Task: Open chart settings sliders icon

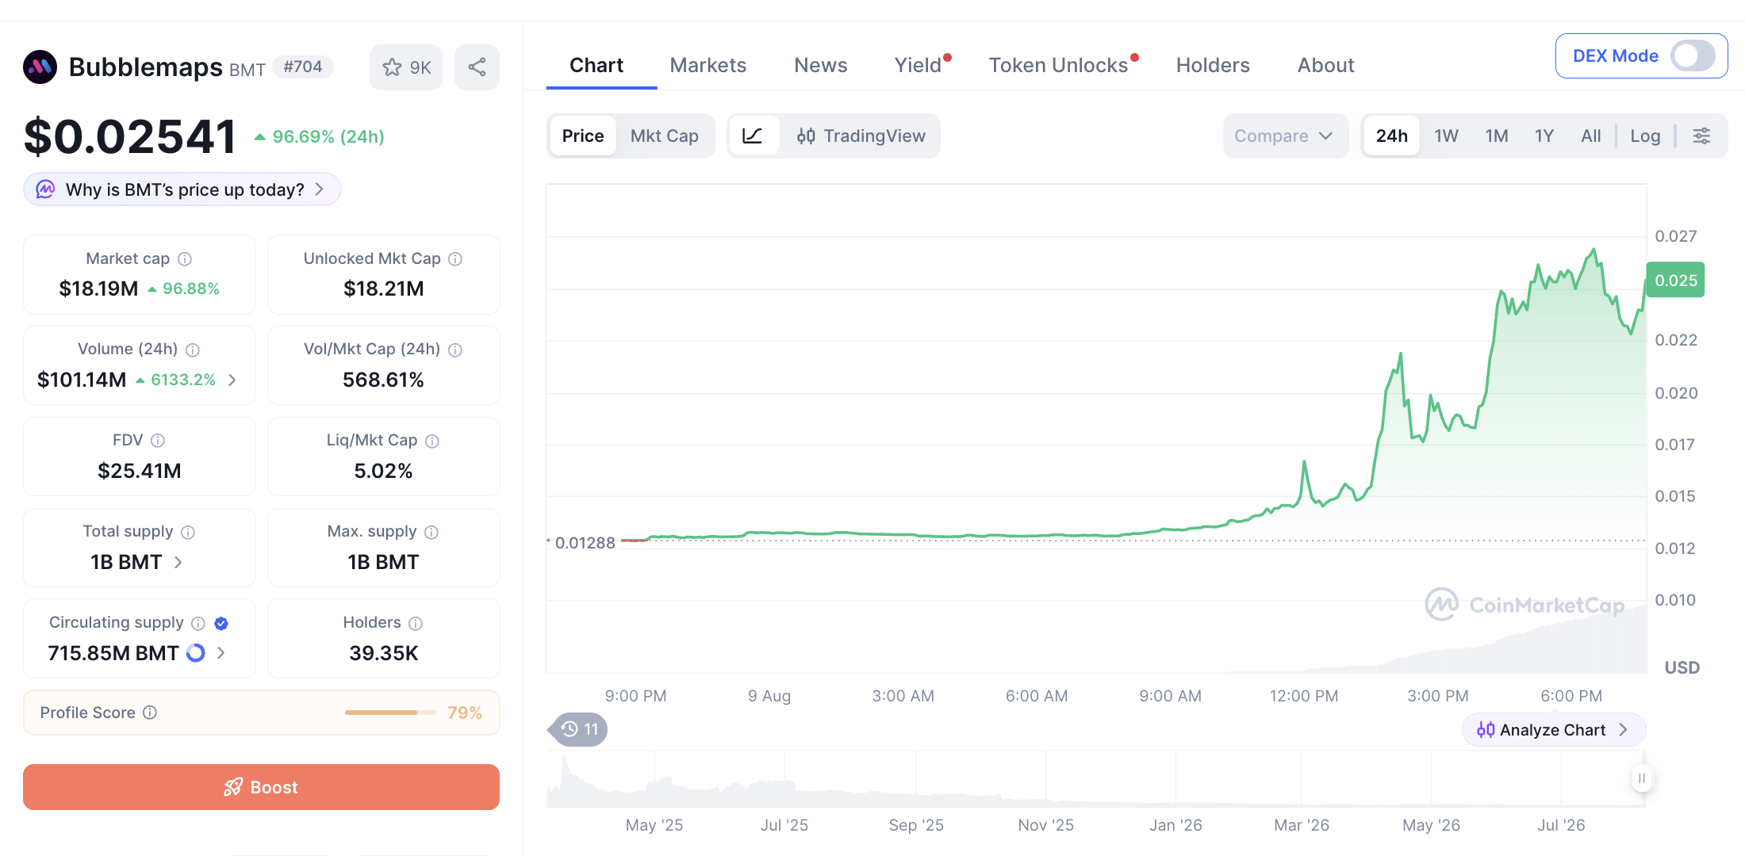Action: [1701, 136]
